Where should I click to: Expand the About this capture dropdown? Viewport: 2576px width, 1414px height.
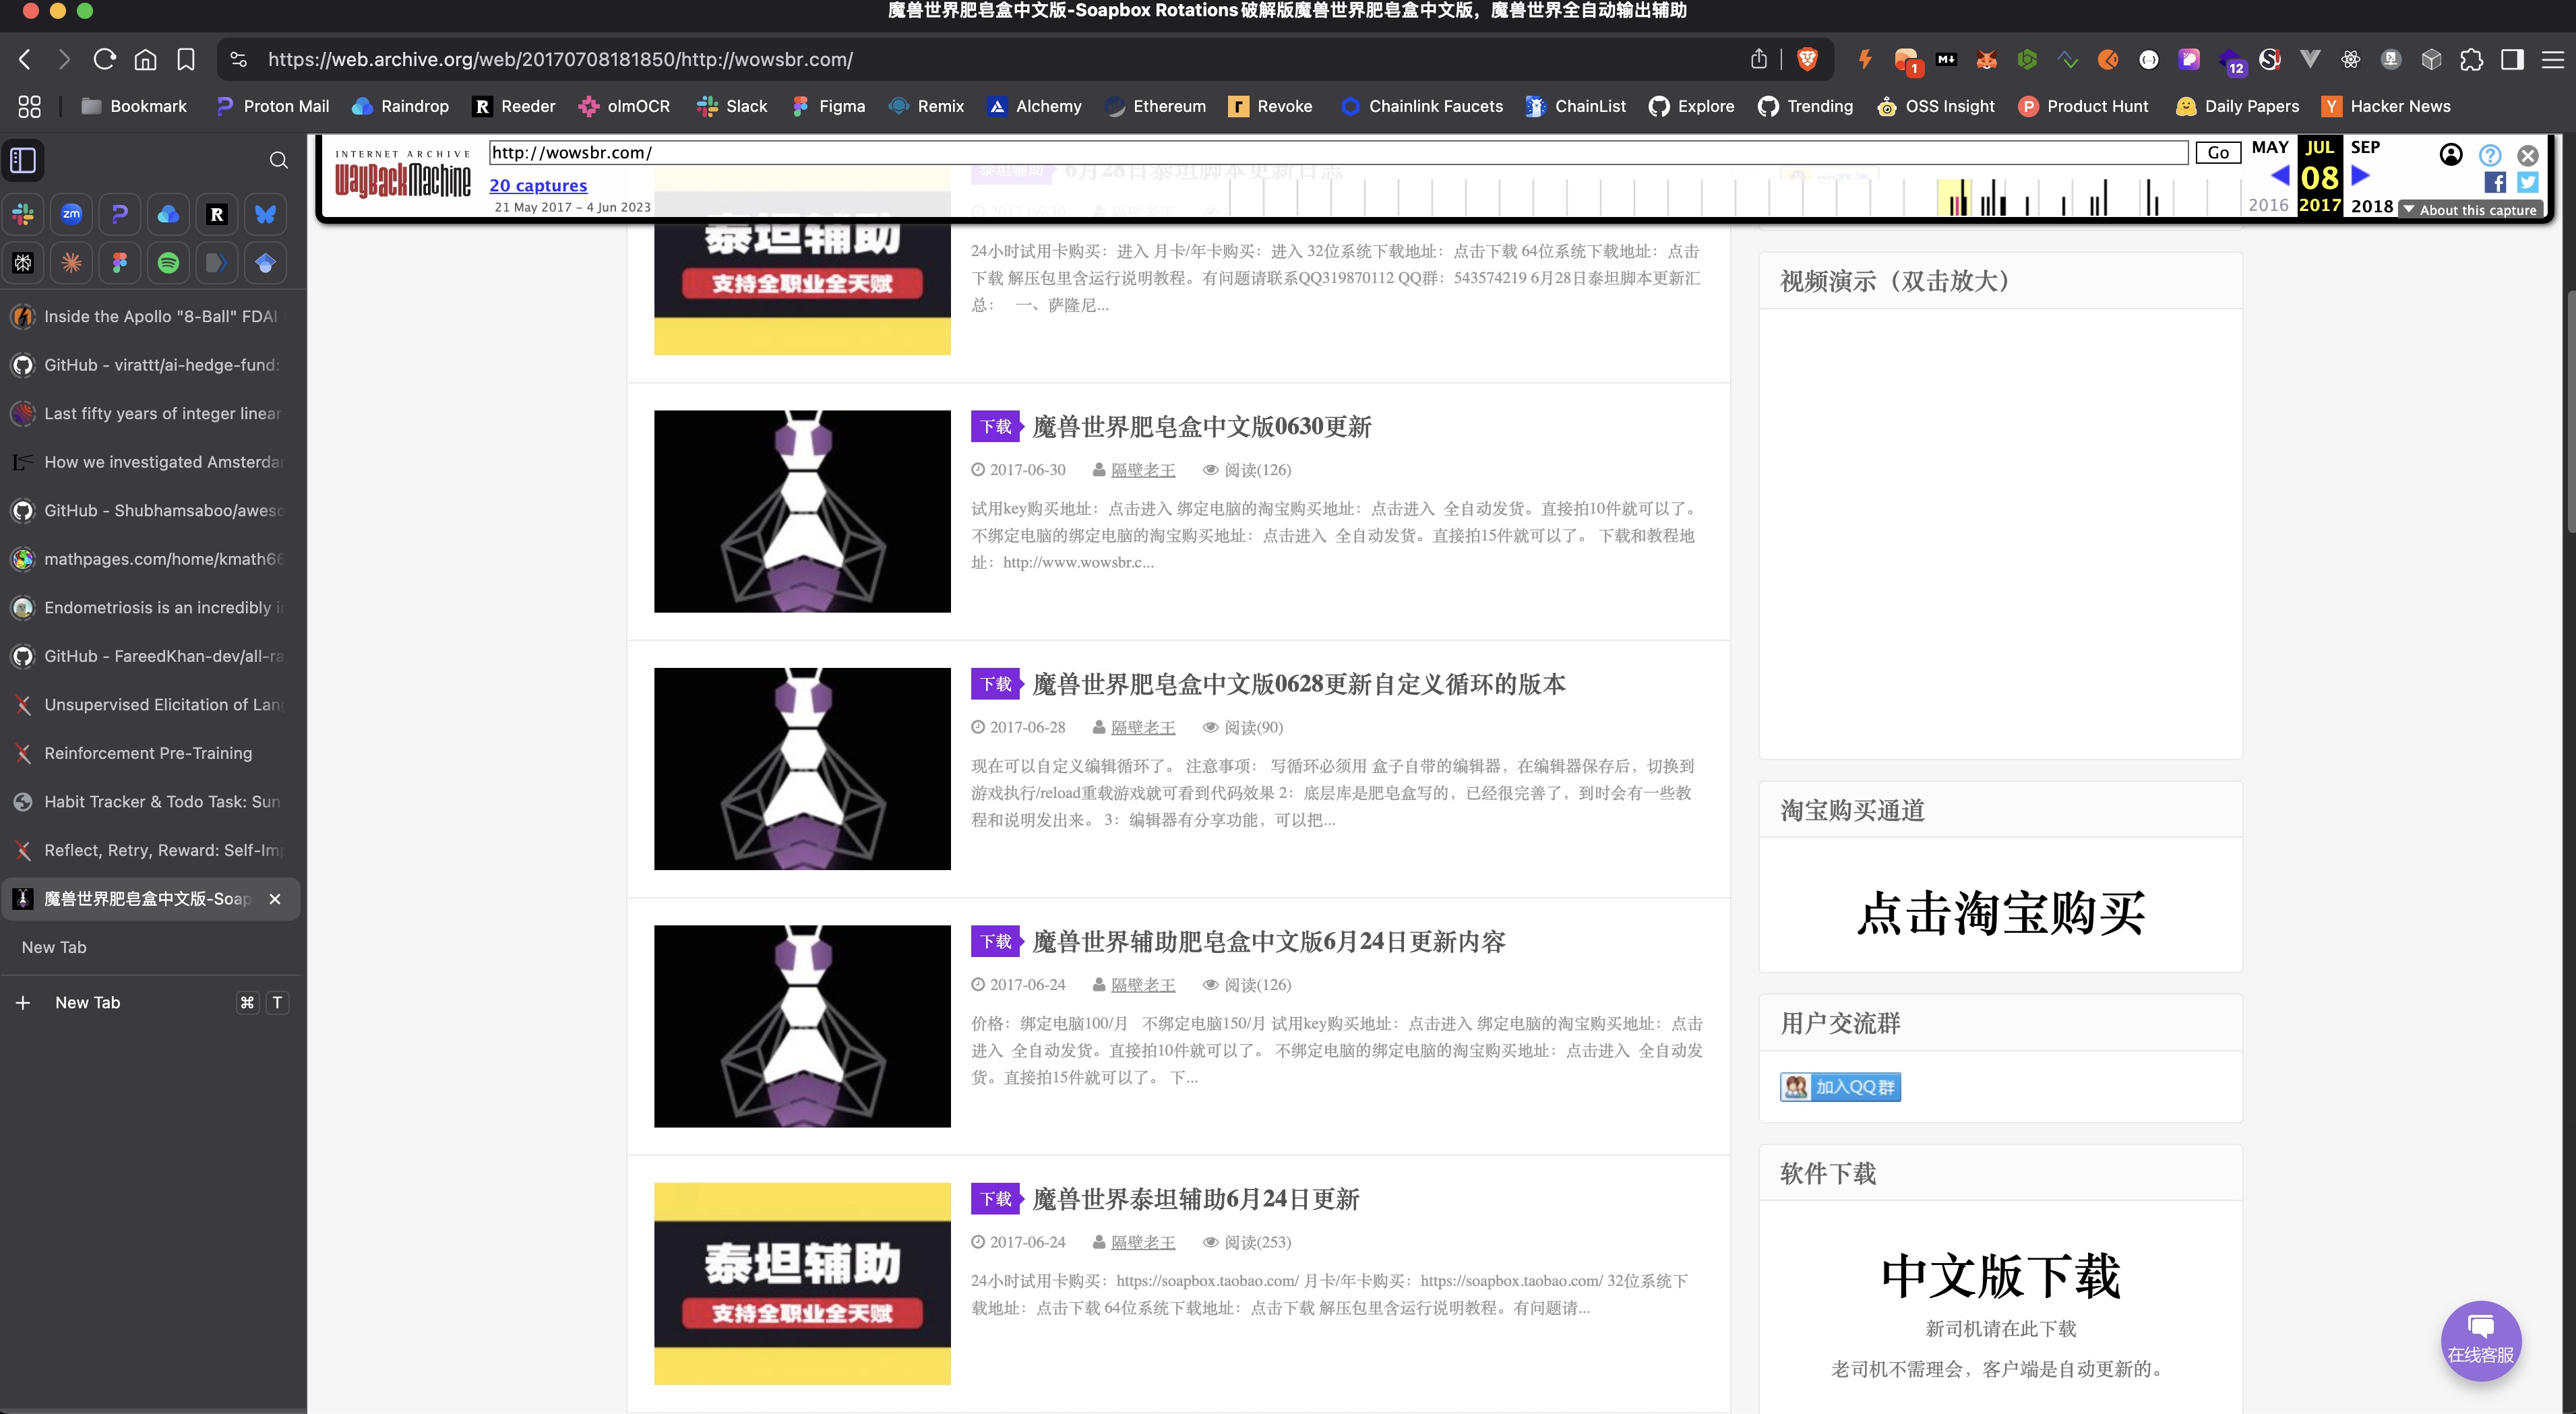point(2470,210)
